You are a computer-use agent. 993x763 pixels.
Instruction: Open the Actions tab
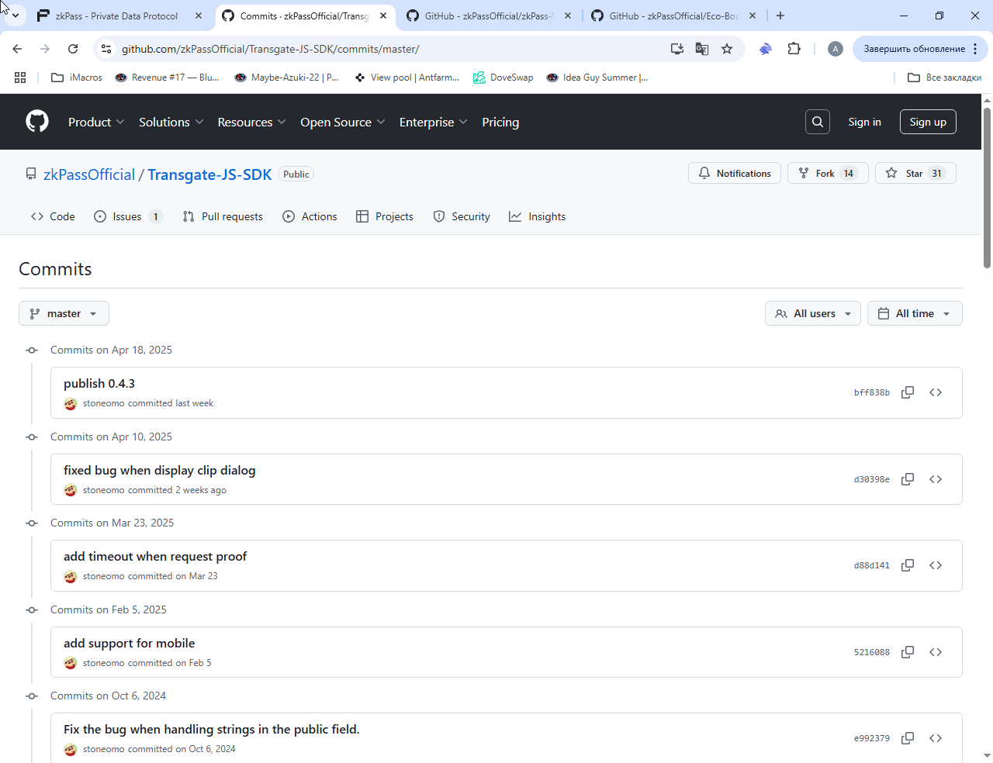click(x=310, y=216)
